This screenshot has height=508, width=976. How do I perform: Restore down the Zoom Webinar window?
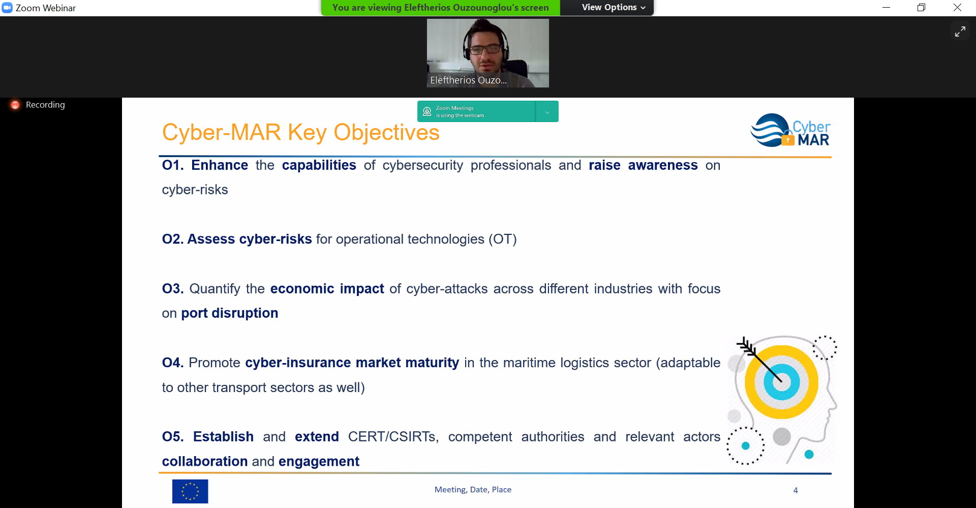point(921,8)
